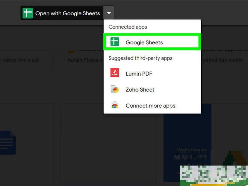The width and height of the screenshot is (248, 186).
Task: Click the Chrome Web Store icon
Action: [115, 106]
